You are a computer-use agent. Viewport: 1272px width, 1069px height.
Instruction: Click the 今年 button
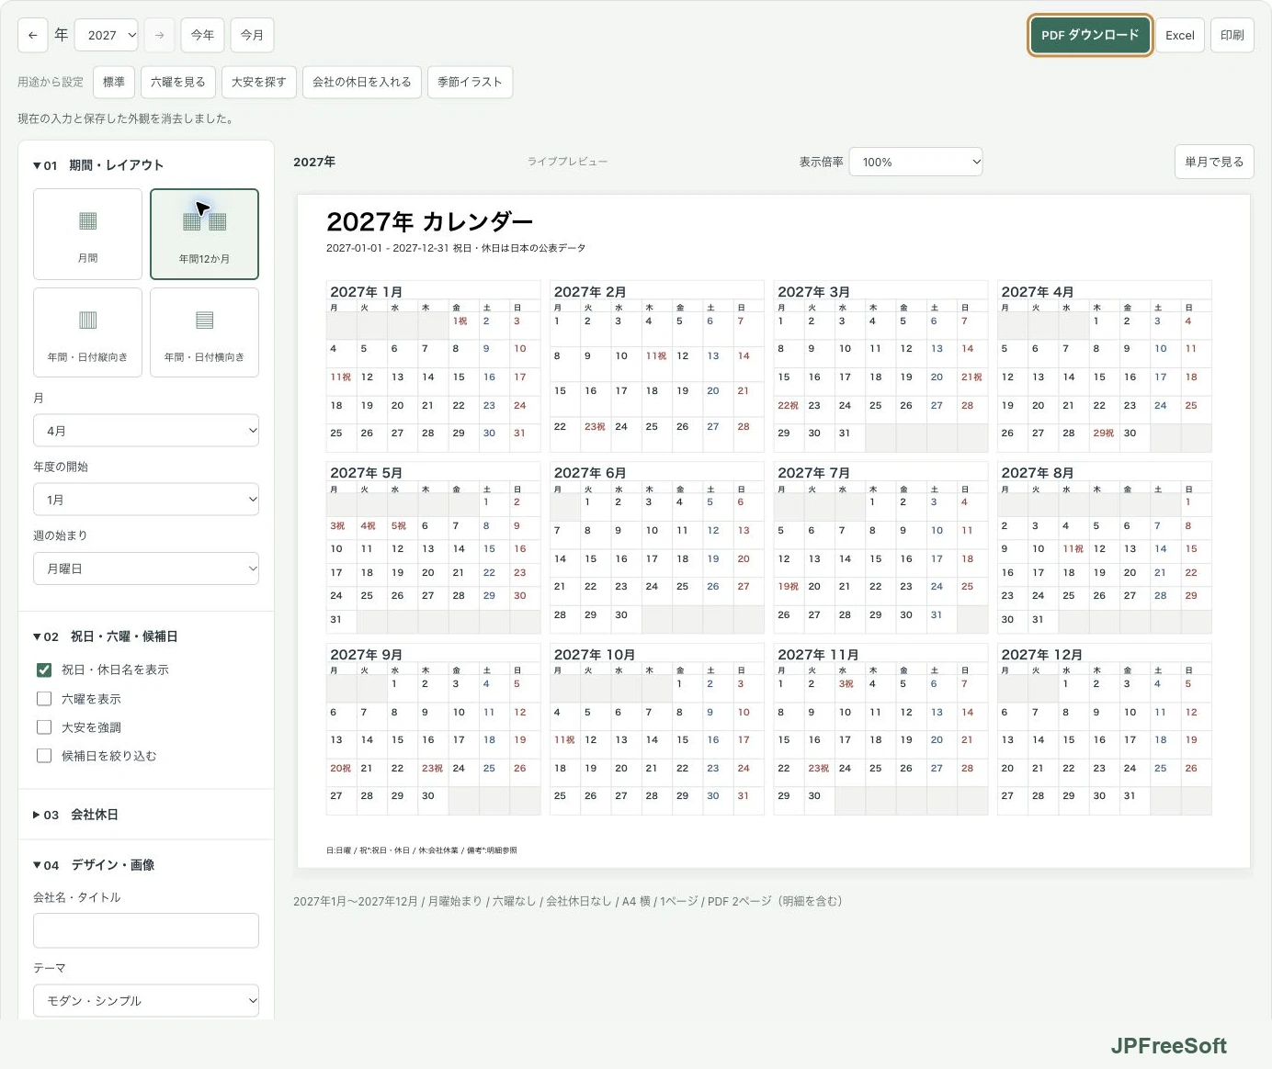point(202,35)
